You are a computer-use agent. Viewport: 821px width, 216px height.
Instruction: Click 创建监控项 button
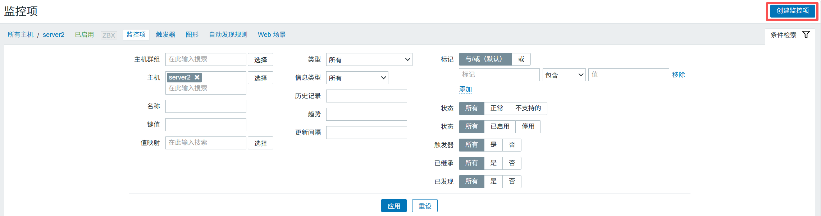[x=793, y=11]
